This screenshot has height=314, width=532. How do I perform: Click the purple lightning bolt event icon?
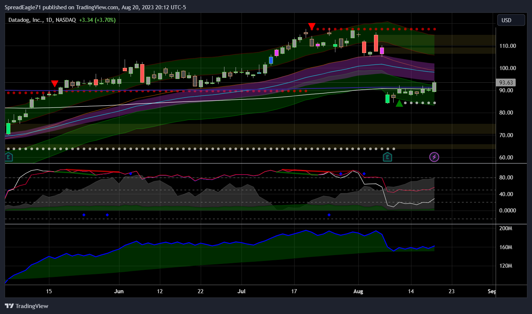pos(434,157)
